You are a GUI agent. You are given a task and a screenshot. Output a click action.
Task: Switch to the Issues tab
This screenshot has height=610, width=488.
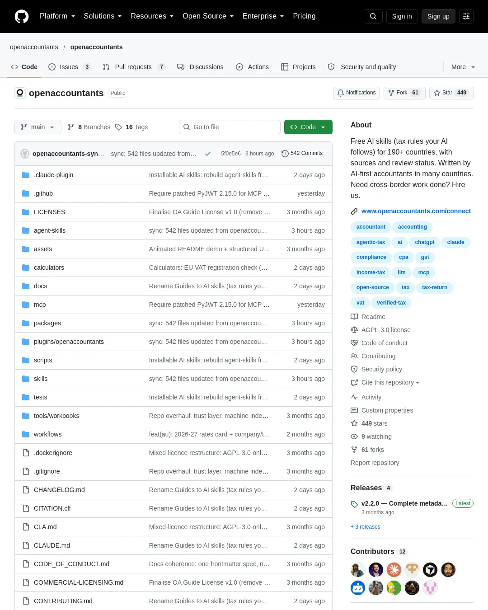(70, 67)
